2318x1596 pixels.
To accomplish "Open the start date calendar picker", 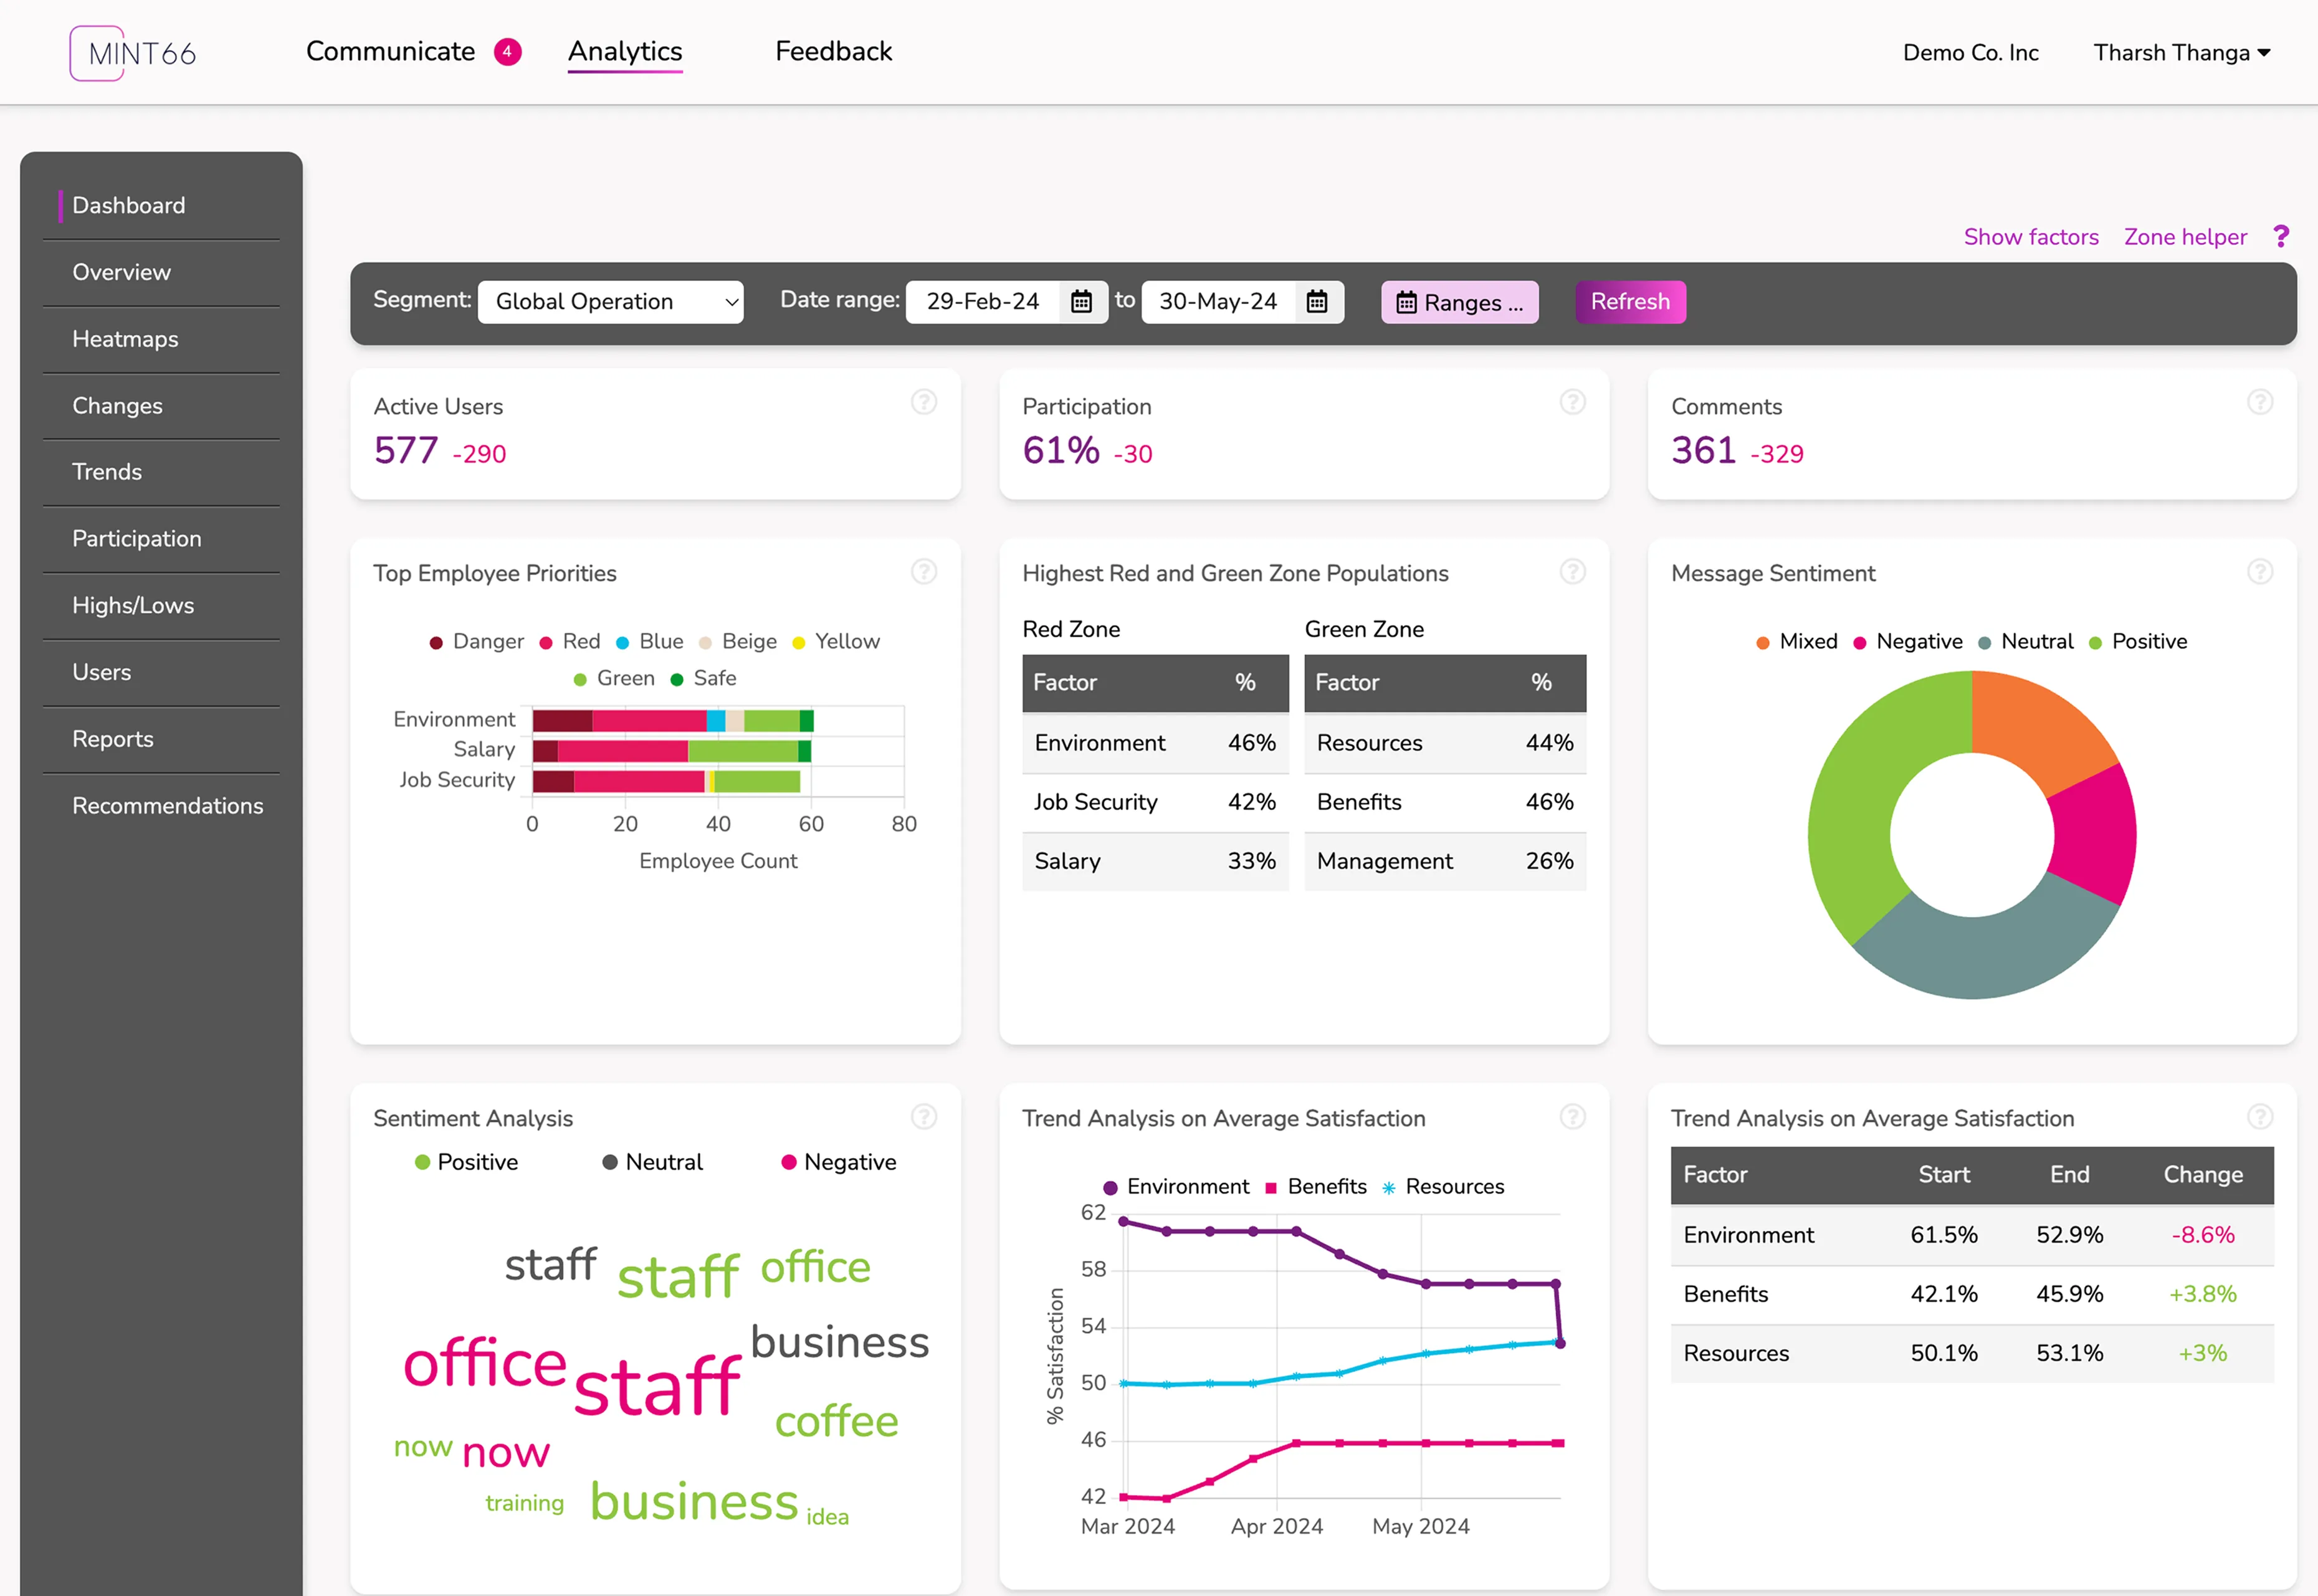I will [x=1081, y=302].
